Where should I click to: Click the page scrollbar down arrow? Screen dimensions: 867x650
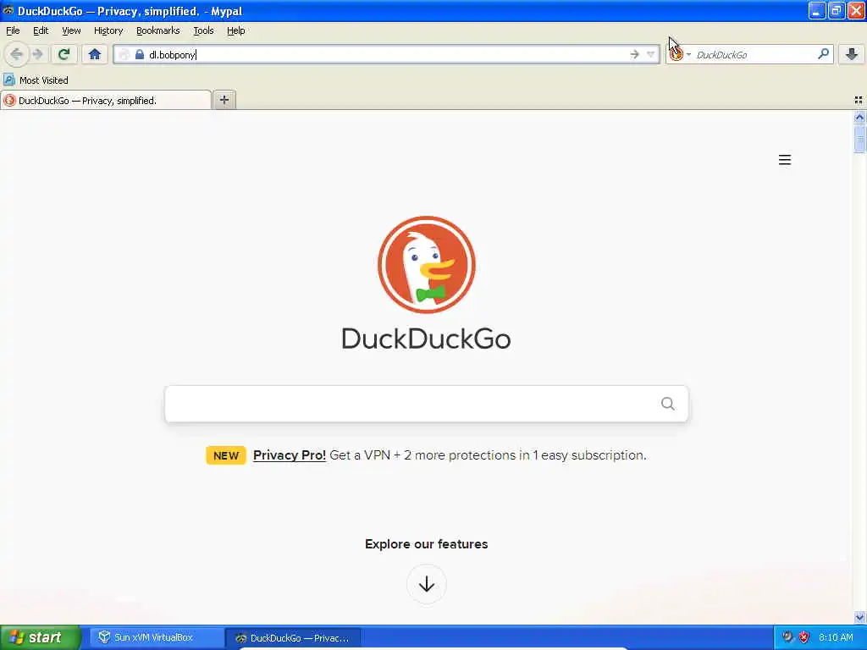[859, 617]
